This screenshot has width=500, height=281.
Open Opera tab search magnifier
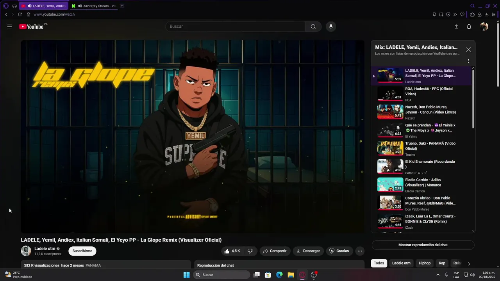(472, 6)
